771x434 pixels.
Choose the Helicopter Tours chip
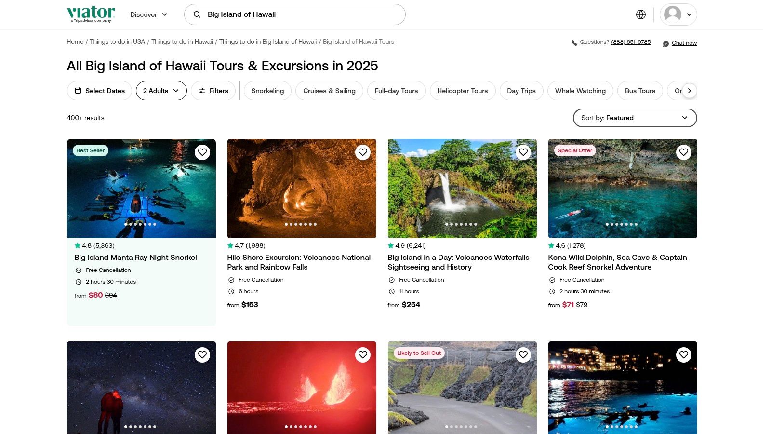(x=462, y=91)
